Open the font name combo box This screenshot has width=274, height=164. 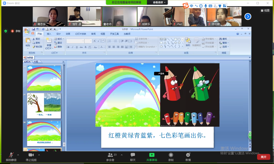coord(75,41)
